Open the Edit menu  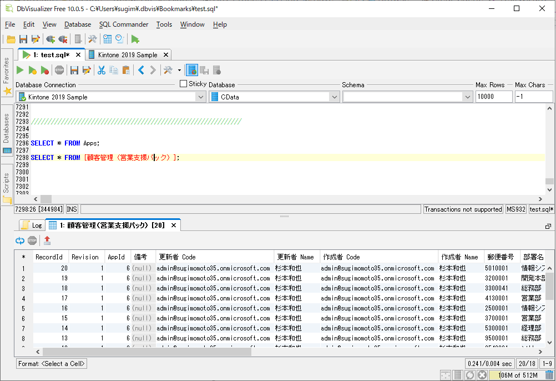pos(29,24)
